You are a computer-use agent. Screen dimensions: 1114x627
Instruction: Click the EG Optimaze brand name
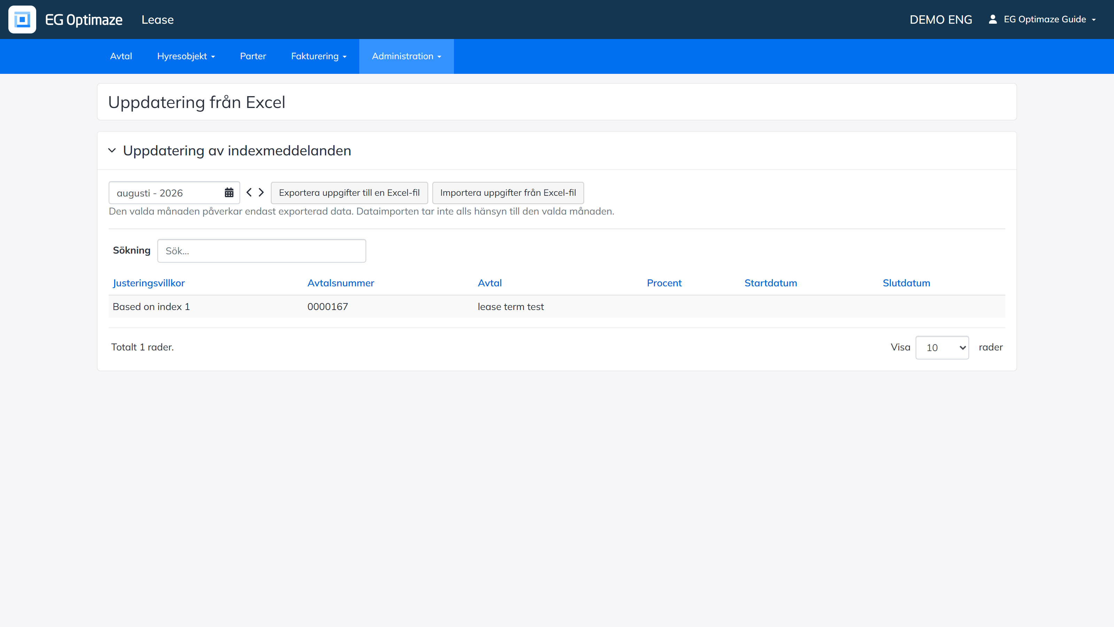[84, 20]
